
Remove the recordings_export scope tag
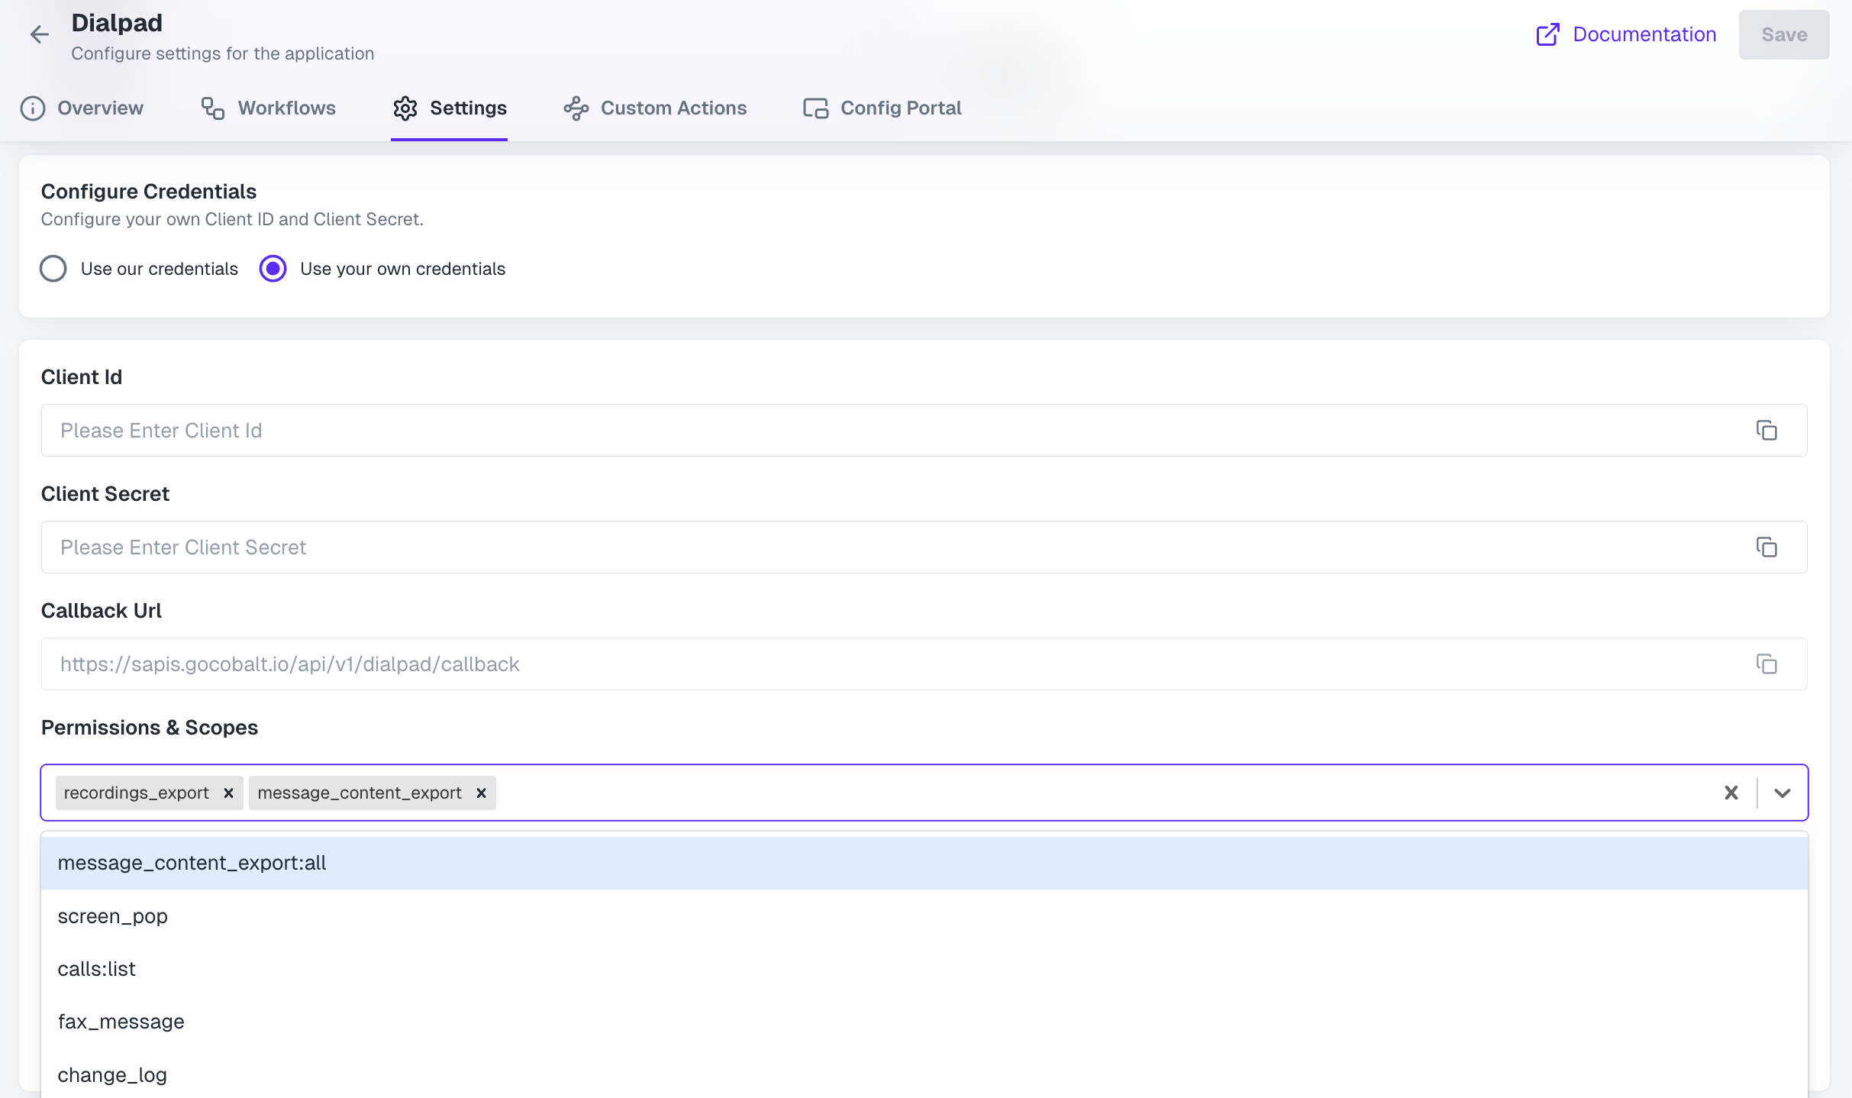(227, 793)
